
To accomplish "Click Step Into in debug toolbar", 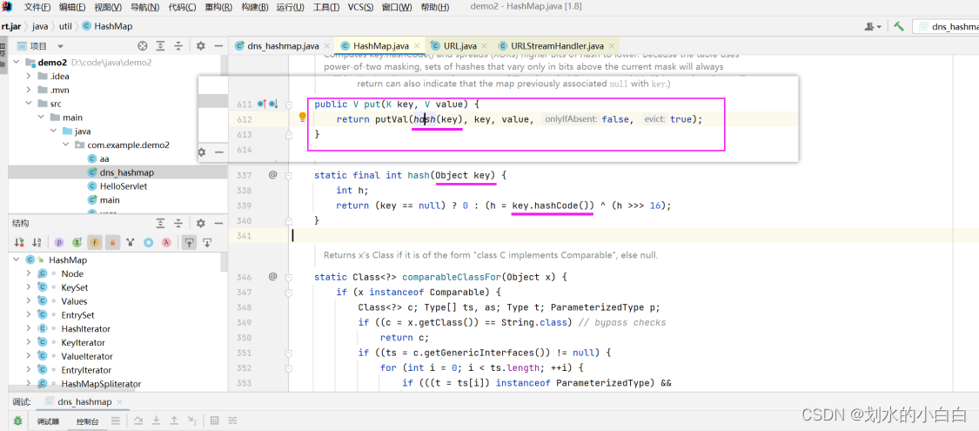I will point(158,421).
